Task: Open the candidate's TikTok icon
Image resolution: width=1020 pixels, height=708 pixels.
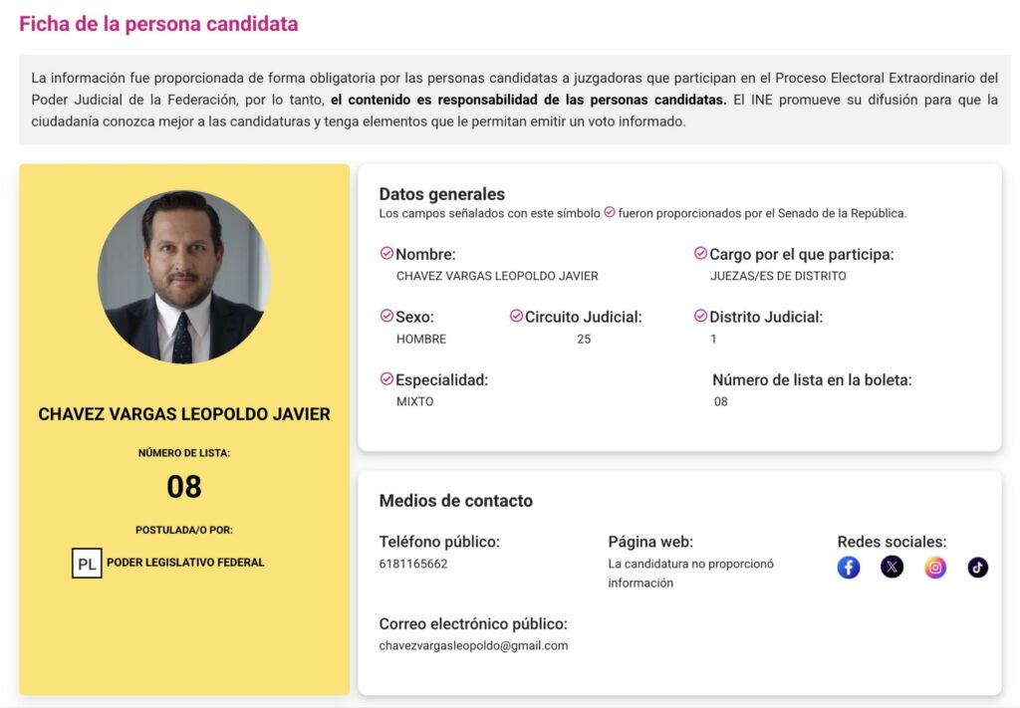Action: [x=978, y=568]
